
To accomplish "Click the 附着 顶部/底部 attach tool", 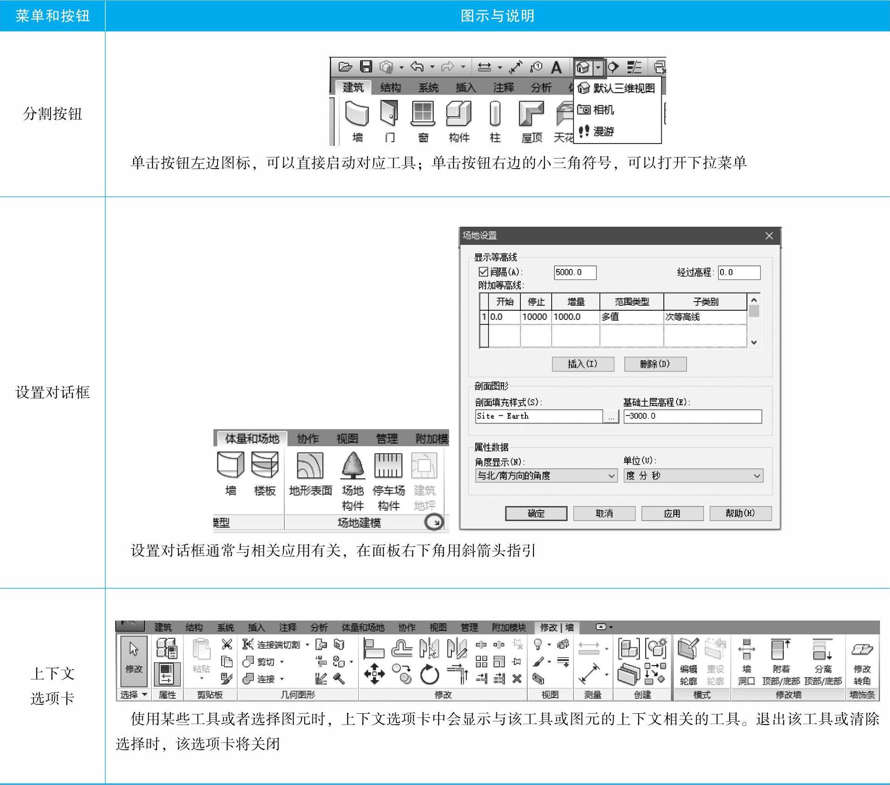I will tap(781, 661).
